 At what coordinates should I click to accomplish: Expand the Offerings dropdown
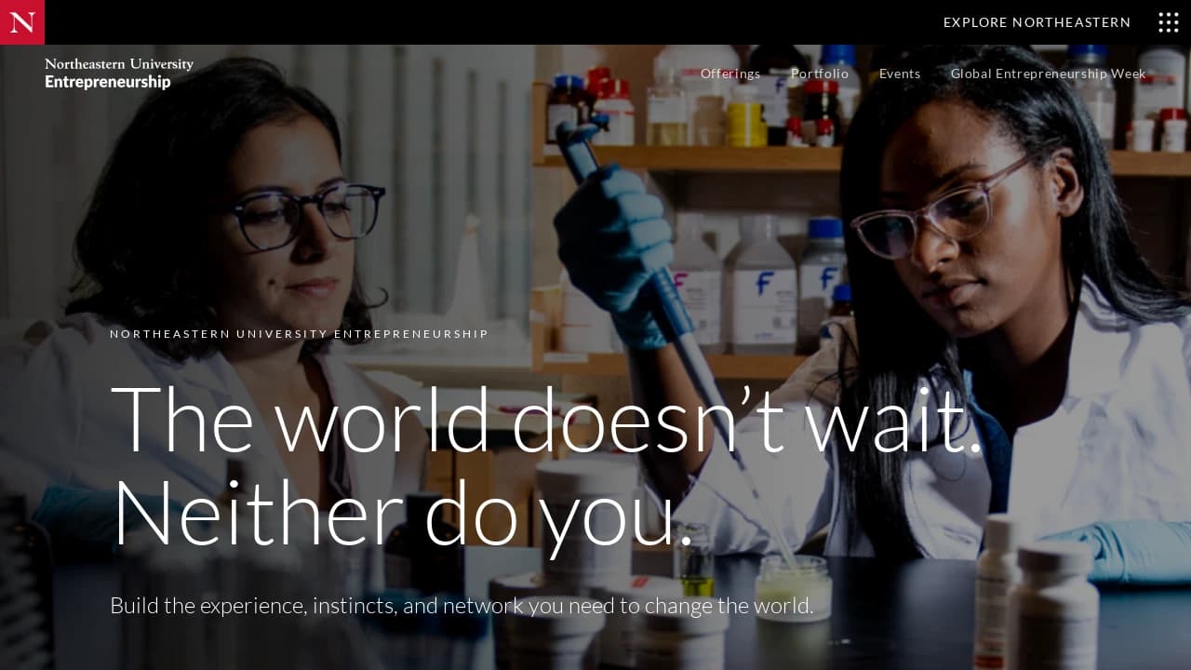(x=730, y=74)
